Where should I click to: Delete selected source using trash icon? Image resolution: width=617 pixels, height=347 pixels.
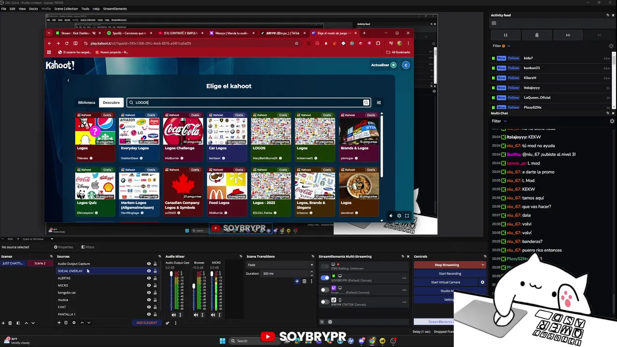(x=66, y=323)
